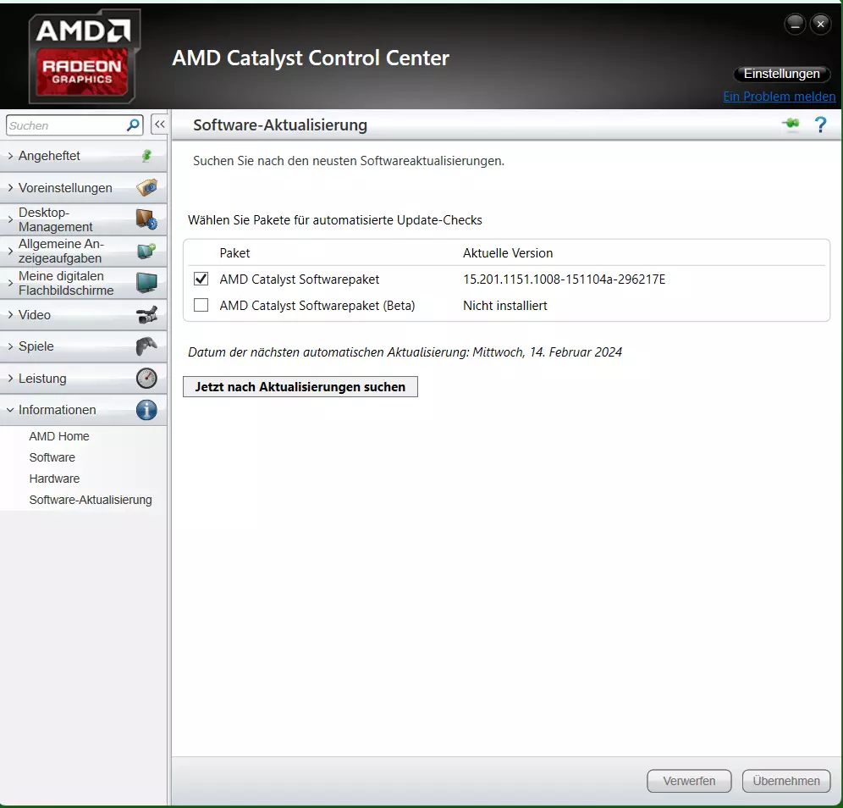Click the Allgemeine Anzeigeaufgaben monitor icon
This screenshot has height=808, width=843.
(x=146, y=252)
